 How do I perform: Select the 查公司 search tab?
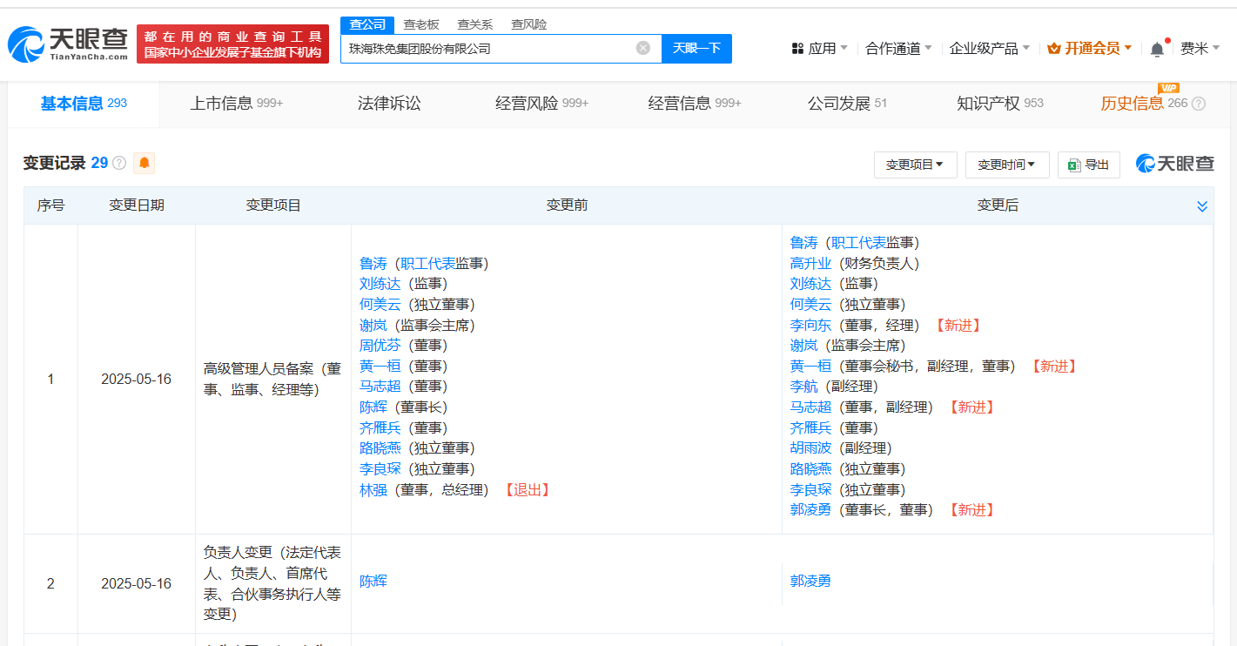(x=367, y=24)
